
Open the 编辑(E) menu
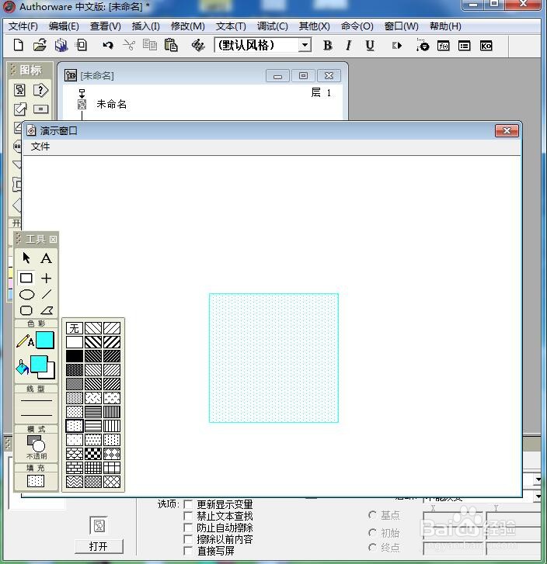(x=64, y=26)
